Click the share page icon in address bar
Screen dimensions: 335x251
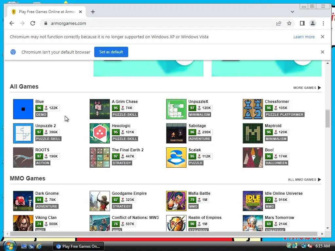(x=279, y=23)
